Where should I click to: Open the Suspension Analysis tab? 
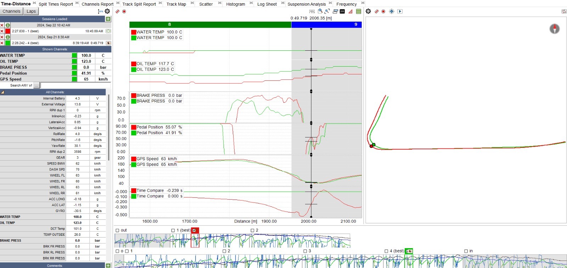tap(307, 4)
